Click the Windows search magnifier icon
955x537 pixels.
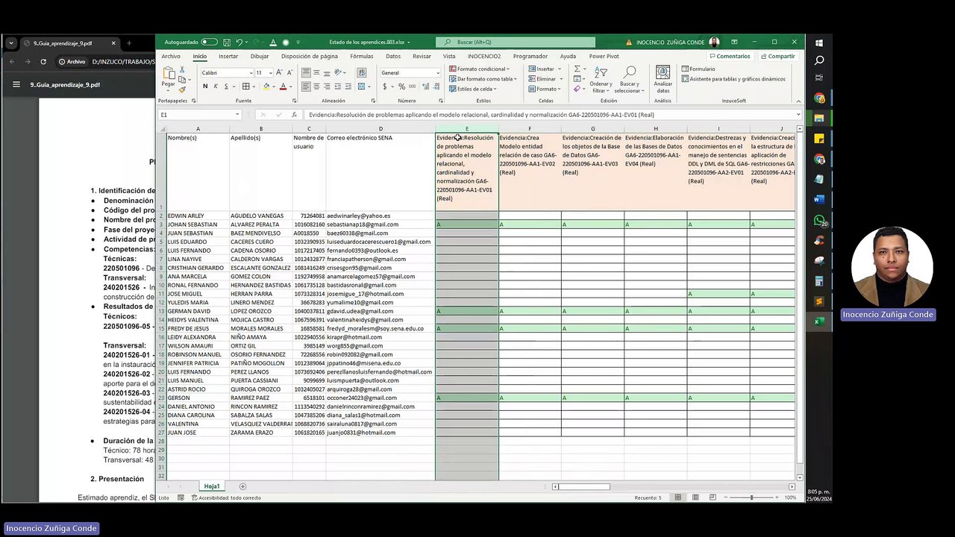pyautogui.click(x=819, y=60)
